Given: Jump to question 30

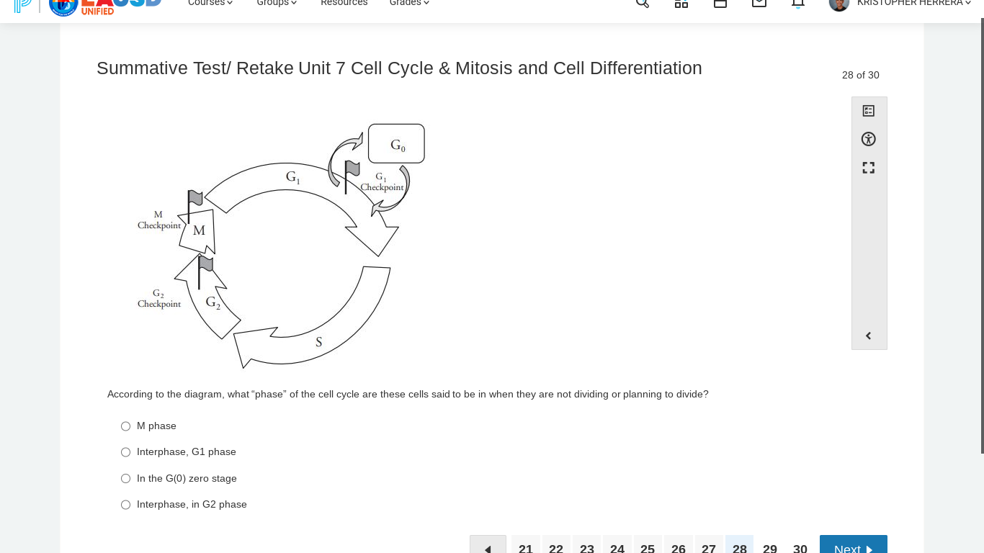Looking at the screenshot, I should point(800,545).
